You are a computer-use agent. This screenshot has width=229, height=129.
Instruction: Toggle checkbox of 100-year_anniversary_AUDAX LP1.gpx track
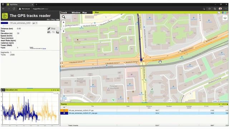[x=64, y=110]
